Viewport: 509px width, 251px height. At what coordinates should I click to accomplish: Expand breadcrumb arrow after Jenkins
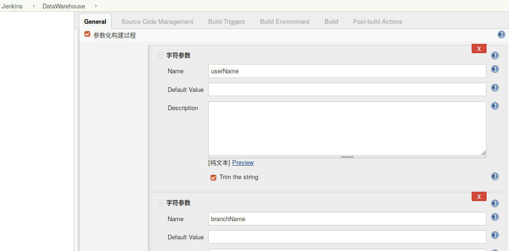pyautogui.click(x=34, y=6)
